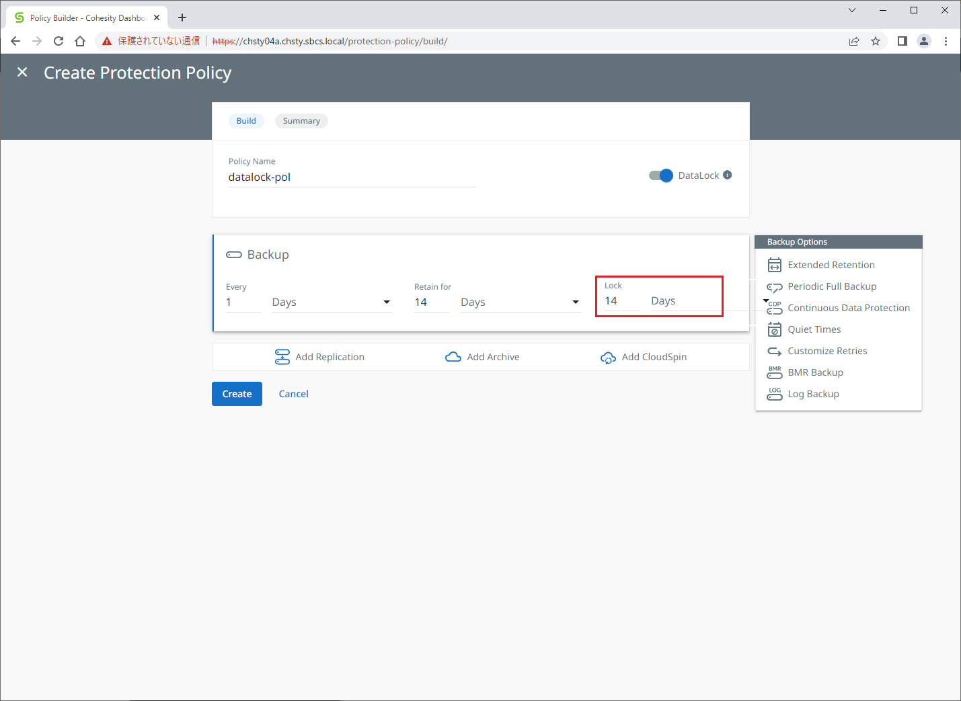Close the Create Protection Policy dialog
Viewport: 961px width, 701px height.
(x=22, y=73)
